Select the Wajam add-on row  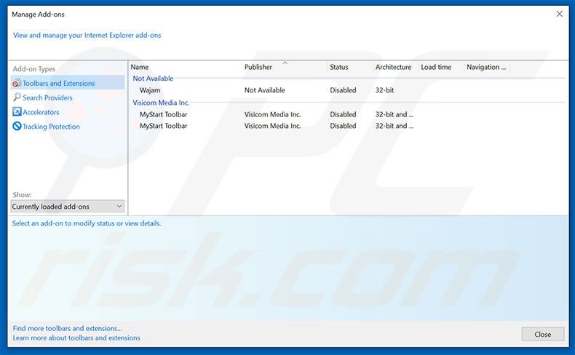(x=346, y=90)
